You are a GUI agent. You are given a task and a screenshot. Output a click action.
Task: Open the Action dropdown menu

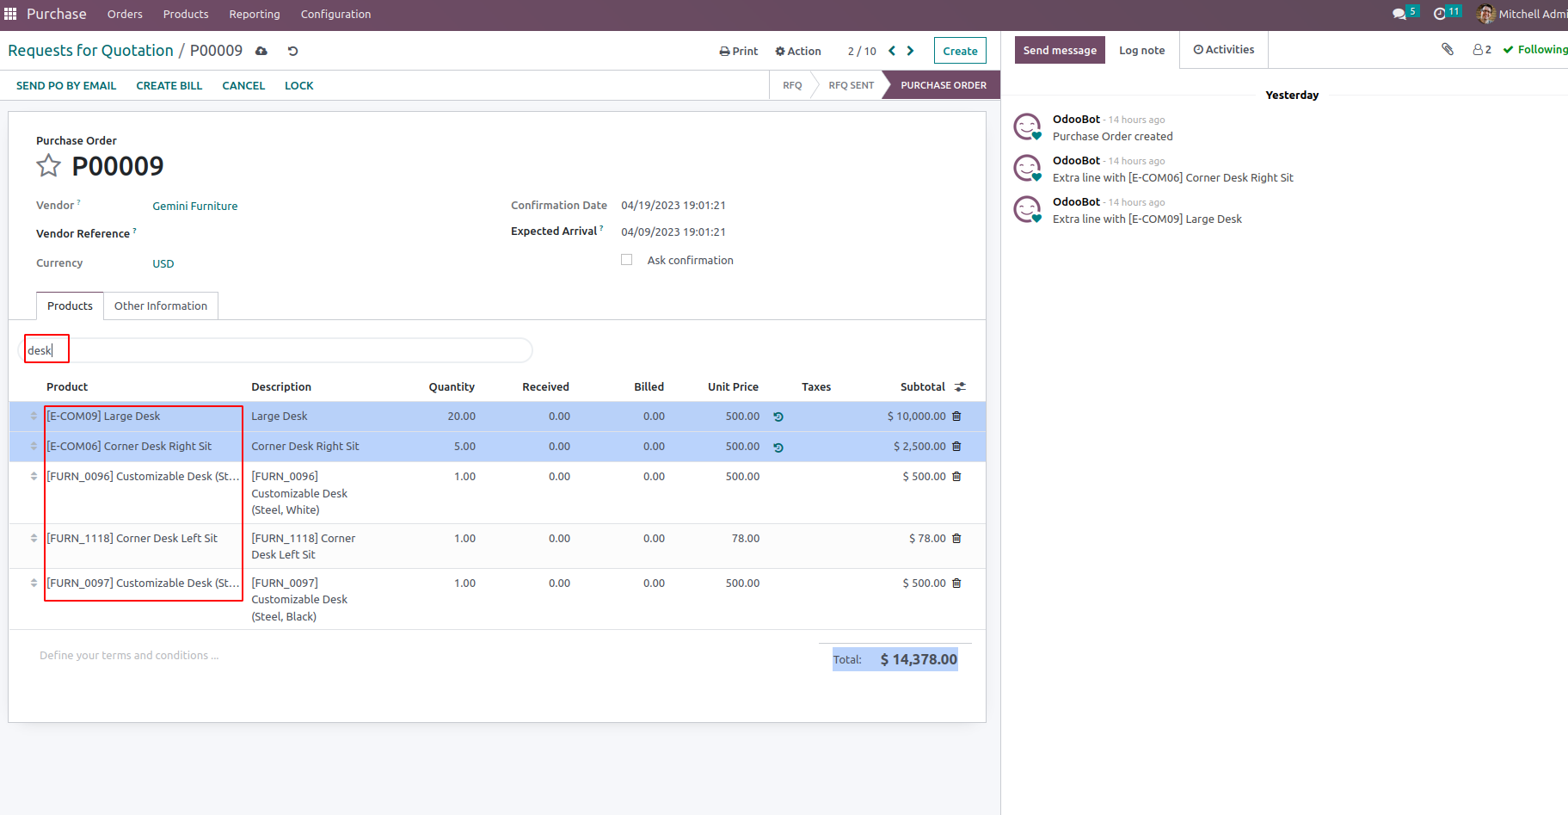coord(798,52)
